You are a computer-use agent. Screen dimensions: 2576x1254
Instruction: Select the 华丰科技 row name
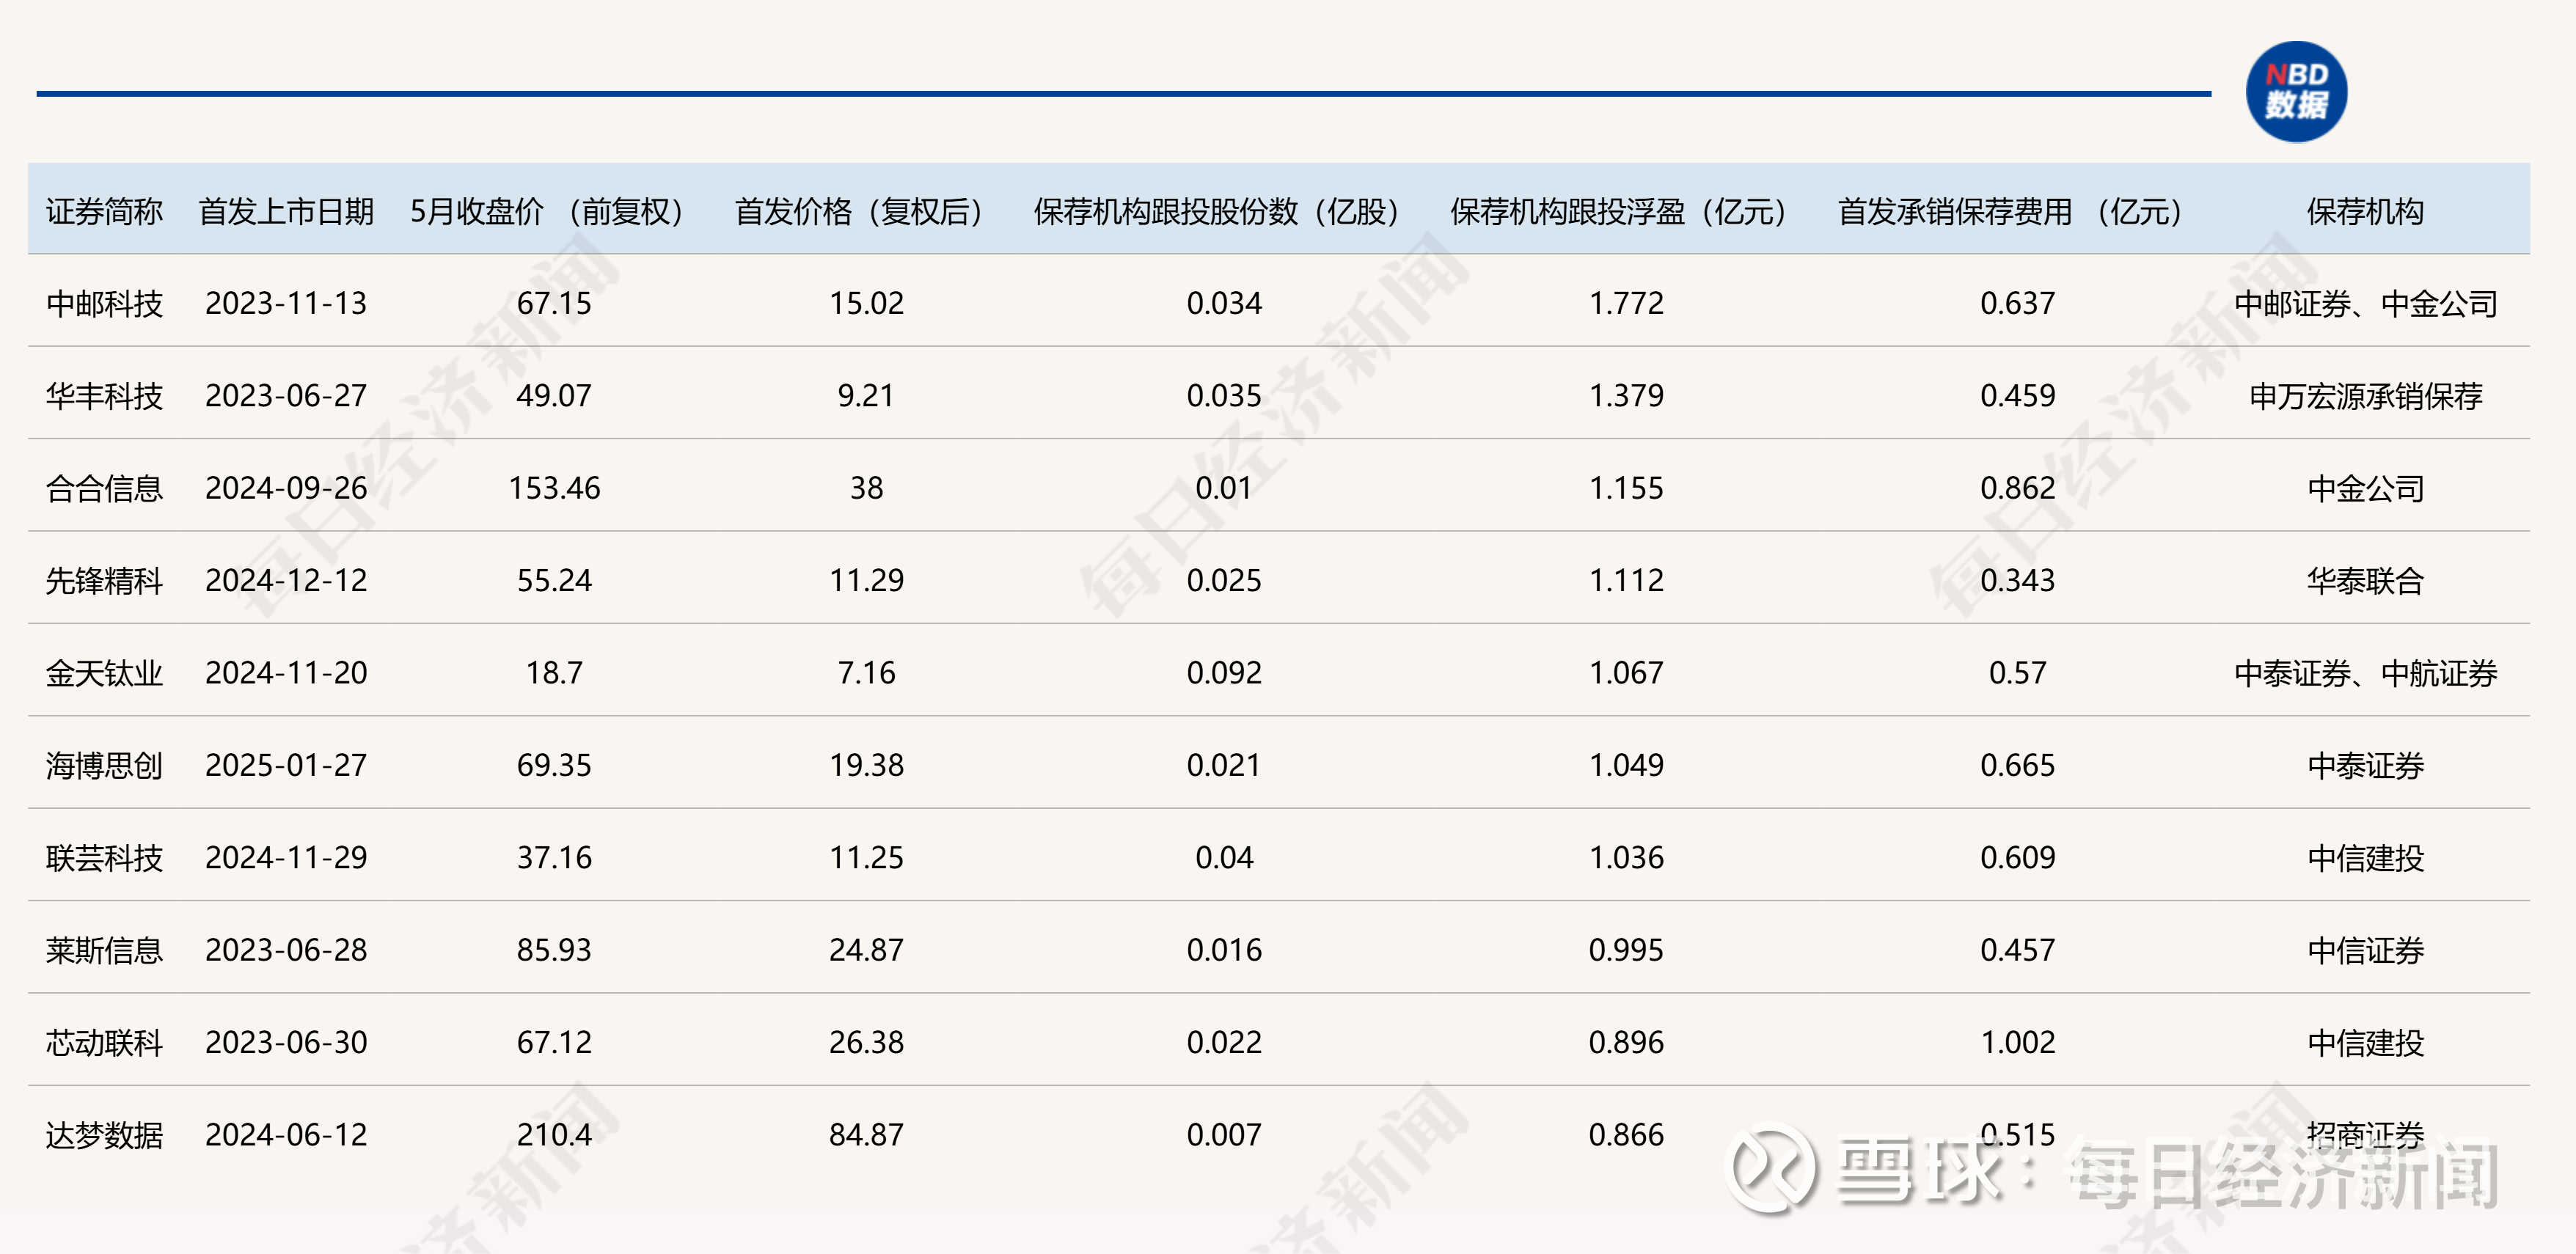[x=104, y=396]
